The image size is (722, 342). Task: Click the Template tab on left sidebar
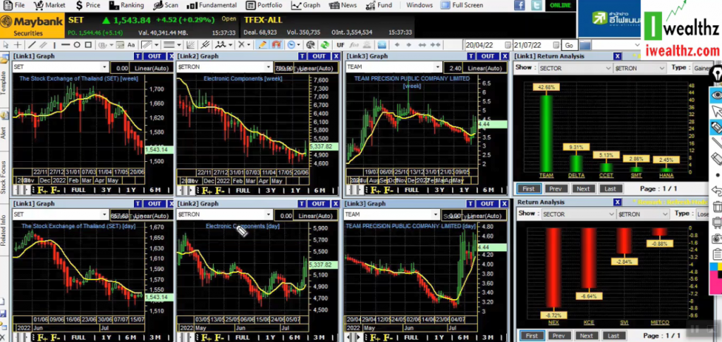4,83
